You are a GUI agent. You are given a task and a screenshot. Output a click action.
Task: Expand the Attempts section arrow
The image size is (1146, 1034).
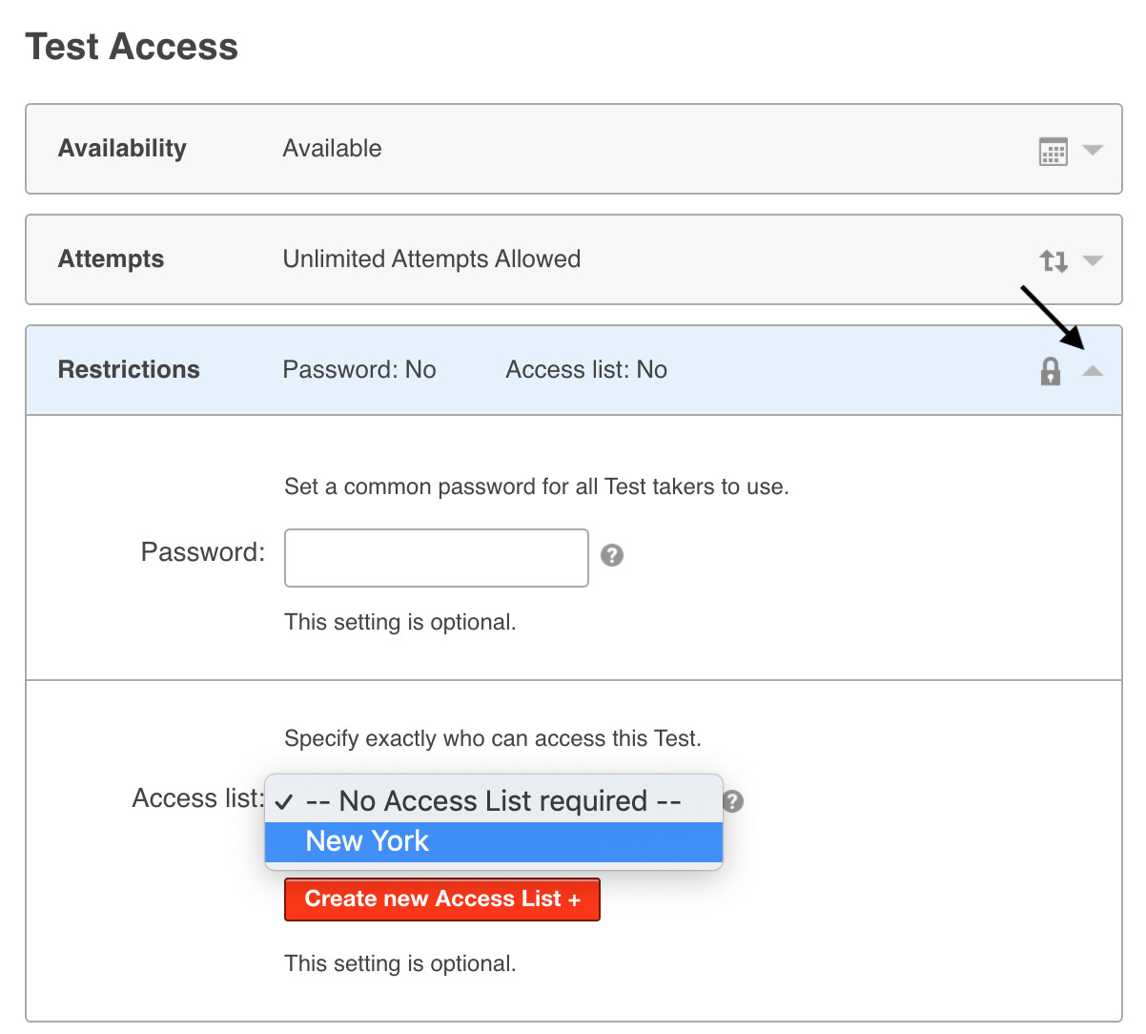click(x=1093, y=260)
